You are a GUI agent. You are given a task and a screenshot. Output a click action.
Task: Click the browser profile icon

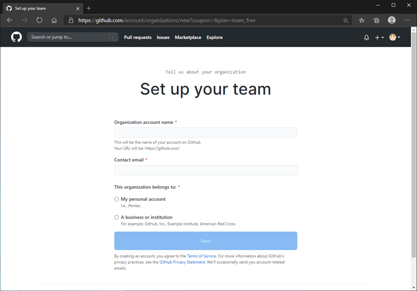click(392, 20)
